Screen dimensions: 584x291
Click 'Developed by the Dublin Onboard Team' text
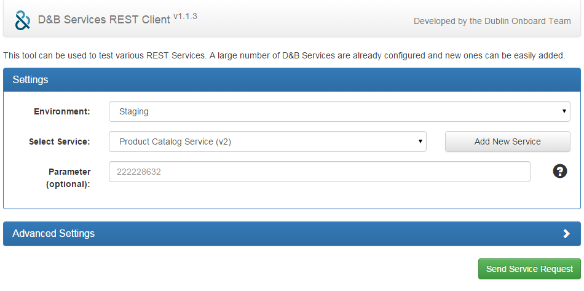coord(492,22)
